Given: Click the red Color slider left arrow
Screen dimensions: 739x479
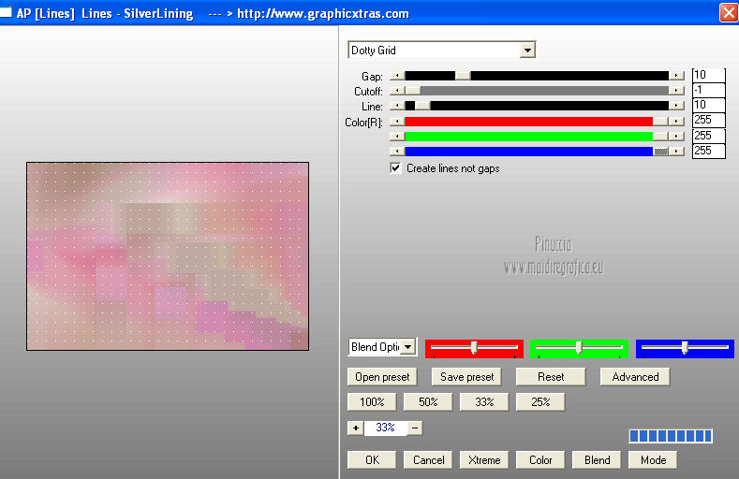Looking at the screenshot, I should pyautogui.click(x=397, y=122).
